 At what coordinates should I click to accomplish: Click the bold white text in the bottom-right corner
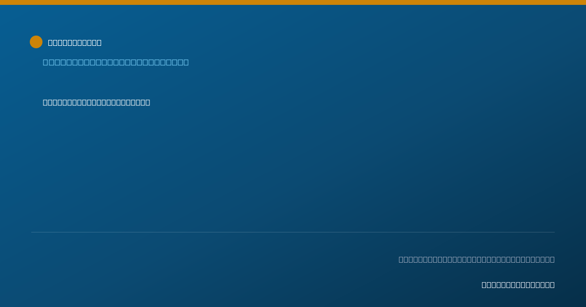point(518,285)
